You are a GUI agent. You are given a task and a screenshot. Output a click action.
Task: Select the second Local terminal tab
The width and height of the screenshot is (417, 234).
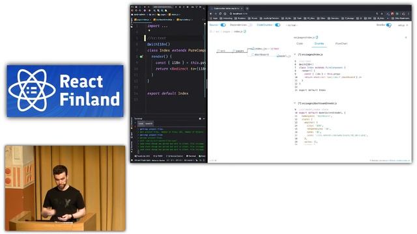149,123
